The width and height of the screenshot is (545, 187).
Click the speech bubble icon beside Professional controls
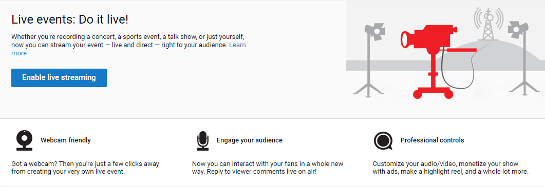(383, 141)
